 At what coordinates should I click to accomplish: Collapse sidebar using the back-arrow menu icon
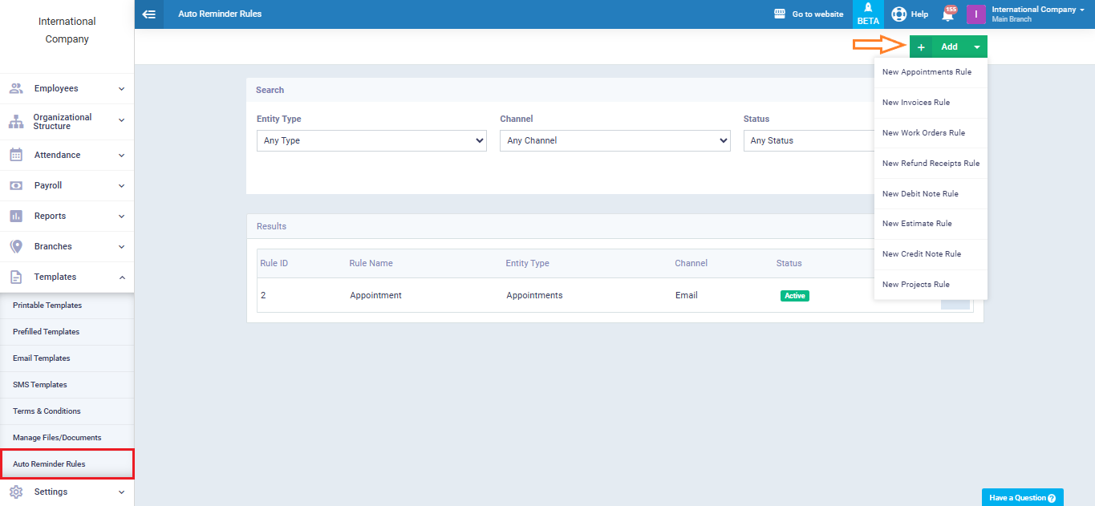tap(148, 14)
